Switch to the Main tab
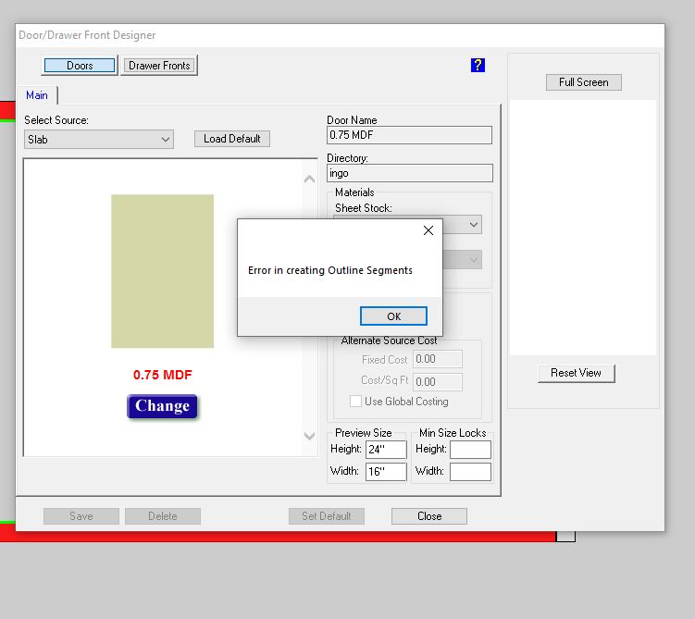Screen dimensions: 695x619 (x=37, y=95)
